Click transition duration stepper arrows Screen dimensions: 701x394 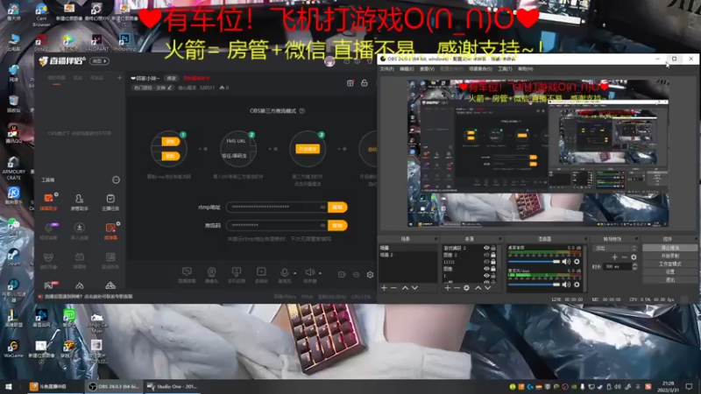(634, 267)
